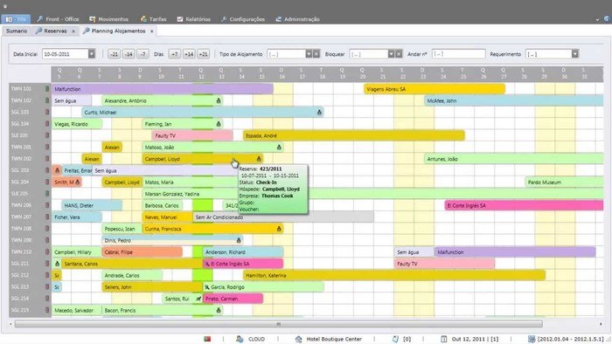Viewport: 612px width, 344px height.
Task: Click the Hotel Boutique Center house icon
Action: (x=299, y=339)
